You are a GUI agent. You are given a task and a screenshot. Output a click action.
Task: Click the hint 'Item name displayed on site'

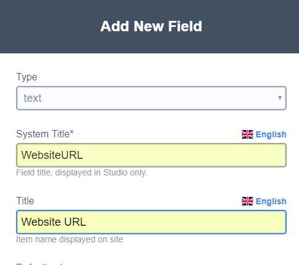coord(70,239)
